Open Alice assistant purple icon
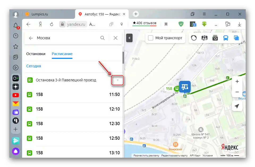This screenshot has width=255, height=167. (x=16, y=151)
